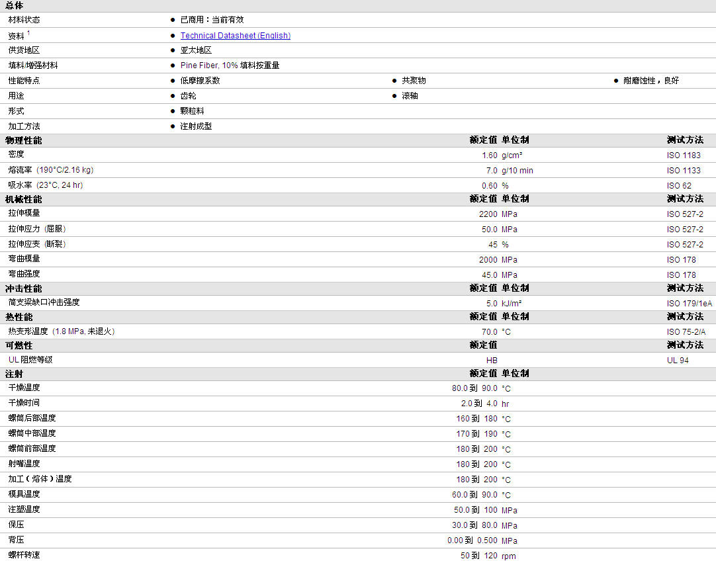Select the density value 1.60
The height and width of the screenshot is (561, 716).
[x=490, y=155]
